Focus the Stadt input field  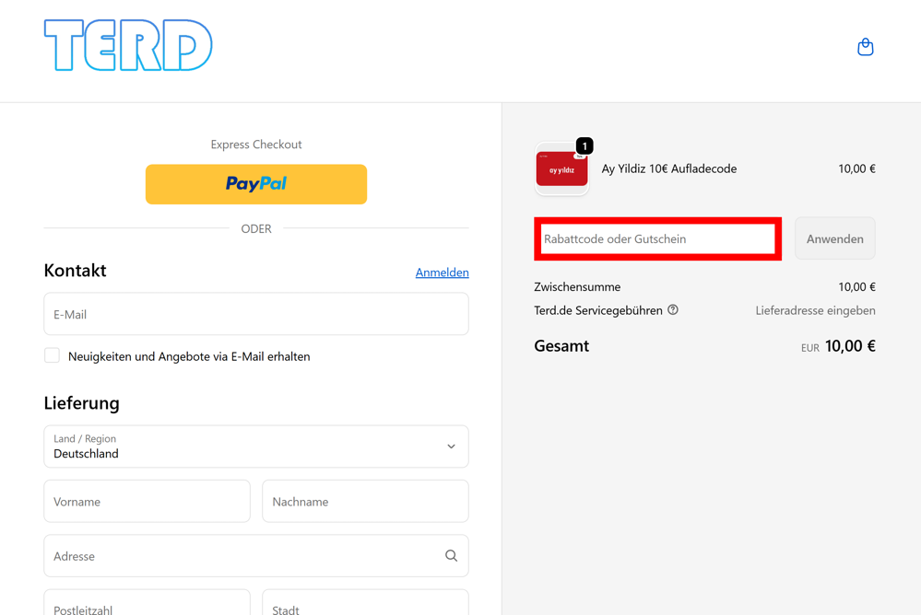(365, 603)
